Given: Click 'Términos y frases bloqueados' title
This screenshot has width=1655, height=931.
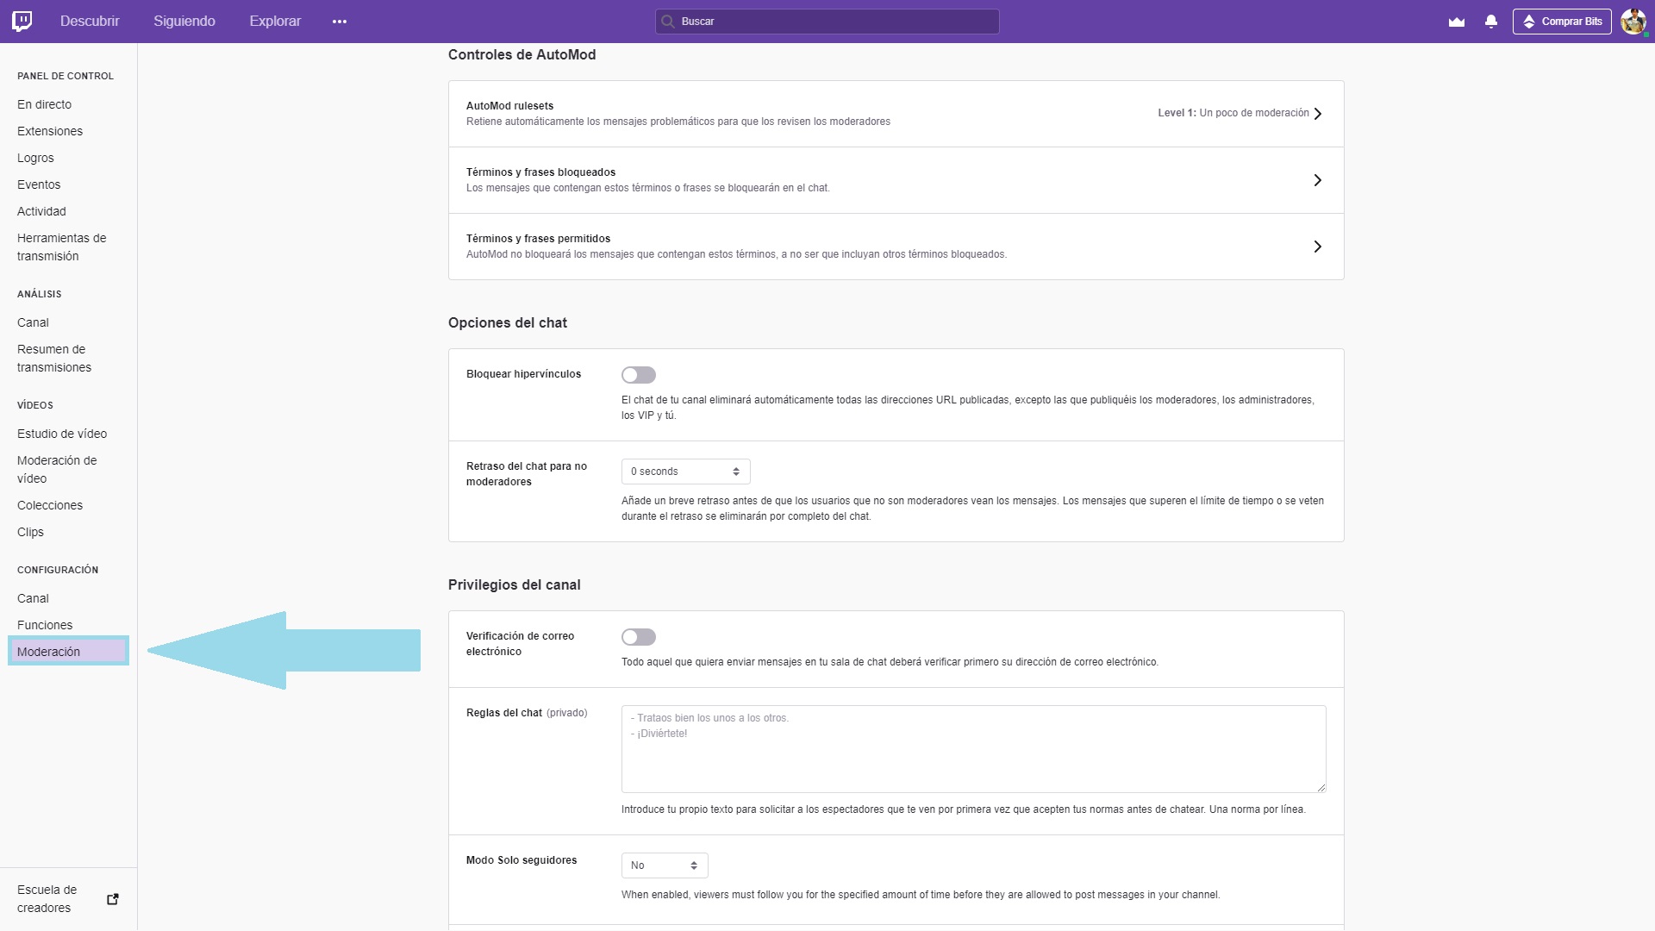Looking at the screenshot, I should click(x=540, y=172).
